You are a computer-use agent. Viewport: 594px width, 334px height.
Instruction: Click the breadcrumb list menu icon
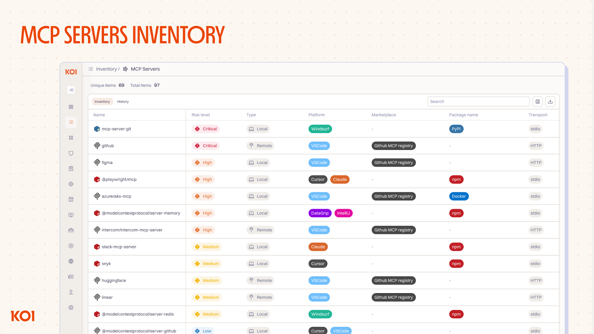coord(91,69)
